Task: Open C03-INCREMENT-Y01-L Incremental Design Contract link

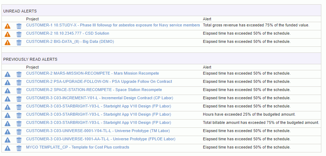Action: click(99, 98)
